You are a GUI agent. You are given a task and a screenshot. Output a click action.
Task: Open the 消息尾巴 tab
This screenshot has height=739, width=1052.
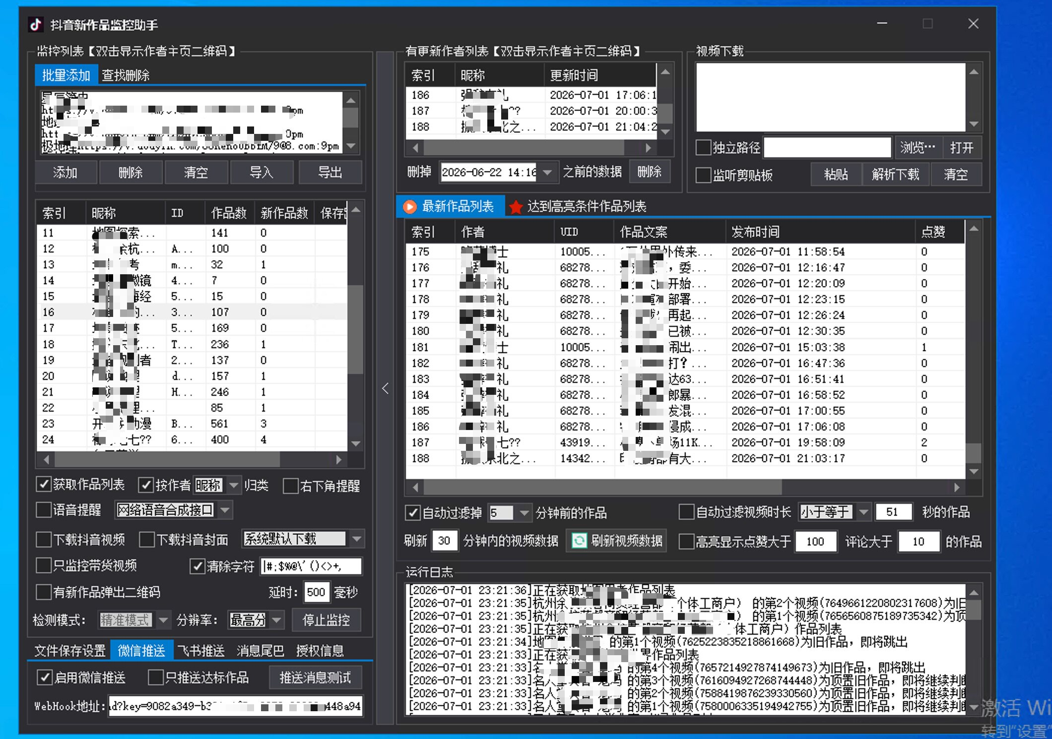[x=261, y=650]
